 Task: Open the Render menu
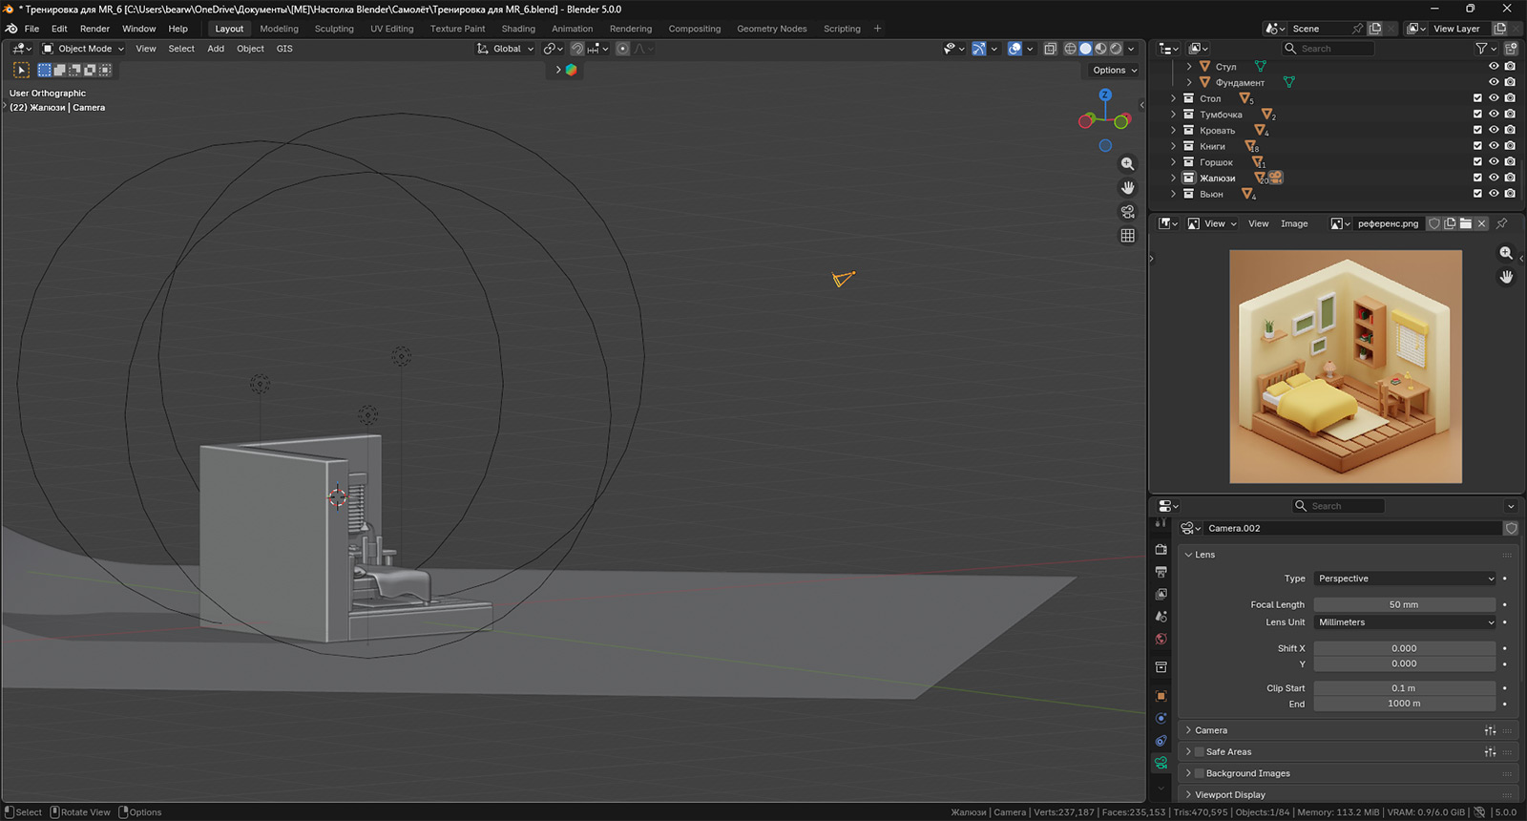point(94,29)
